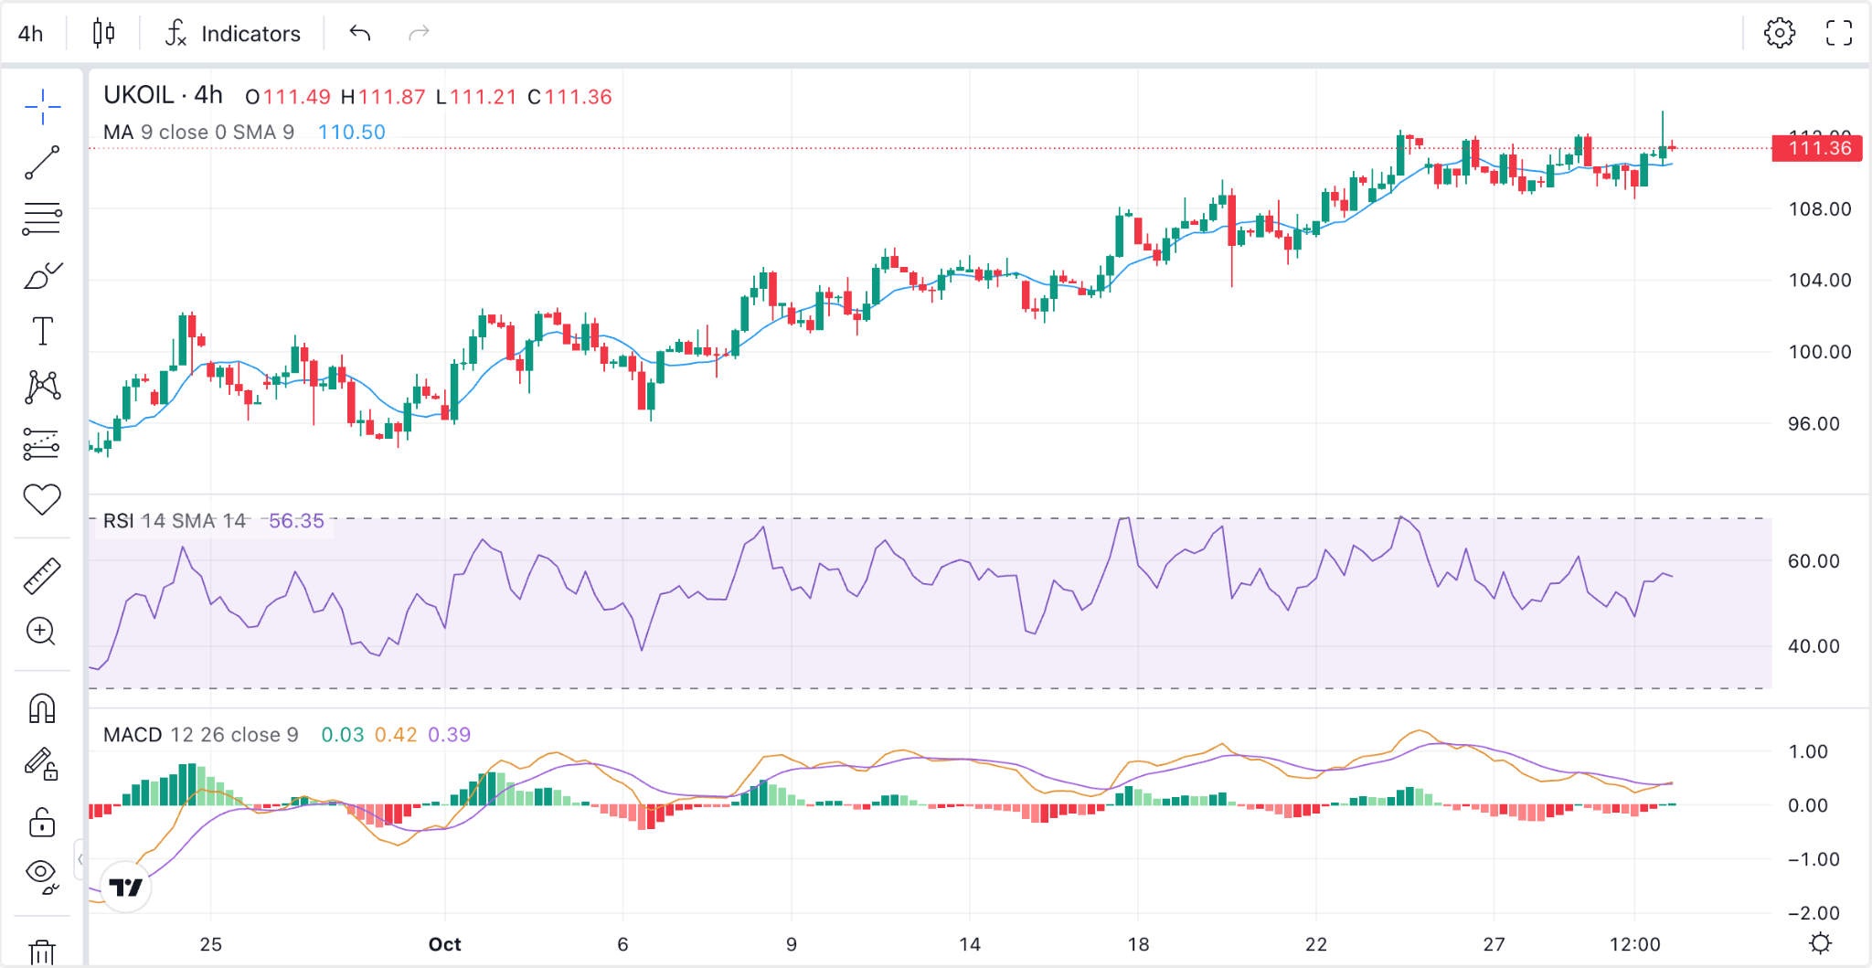Click the 60.00 RSI scale label
1872x968 pixels.
pyautogui.click(x=1813, y=561)
